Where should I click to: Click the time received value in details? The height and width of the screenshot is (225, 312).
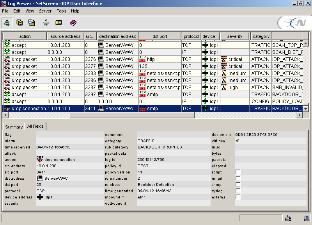(53, 147)
